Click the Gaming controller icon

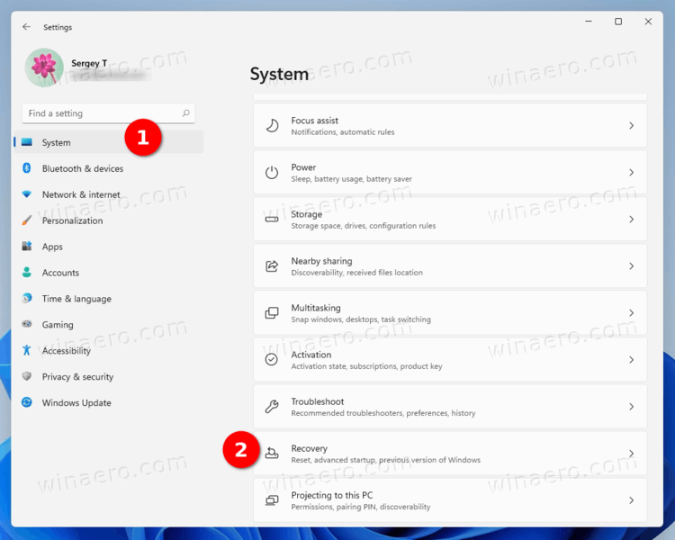point(27,324)
